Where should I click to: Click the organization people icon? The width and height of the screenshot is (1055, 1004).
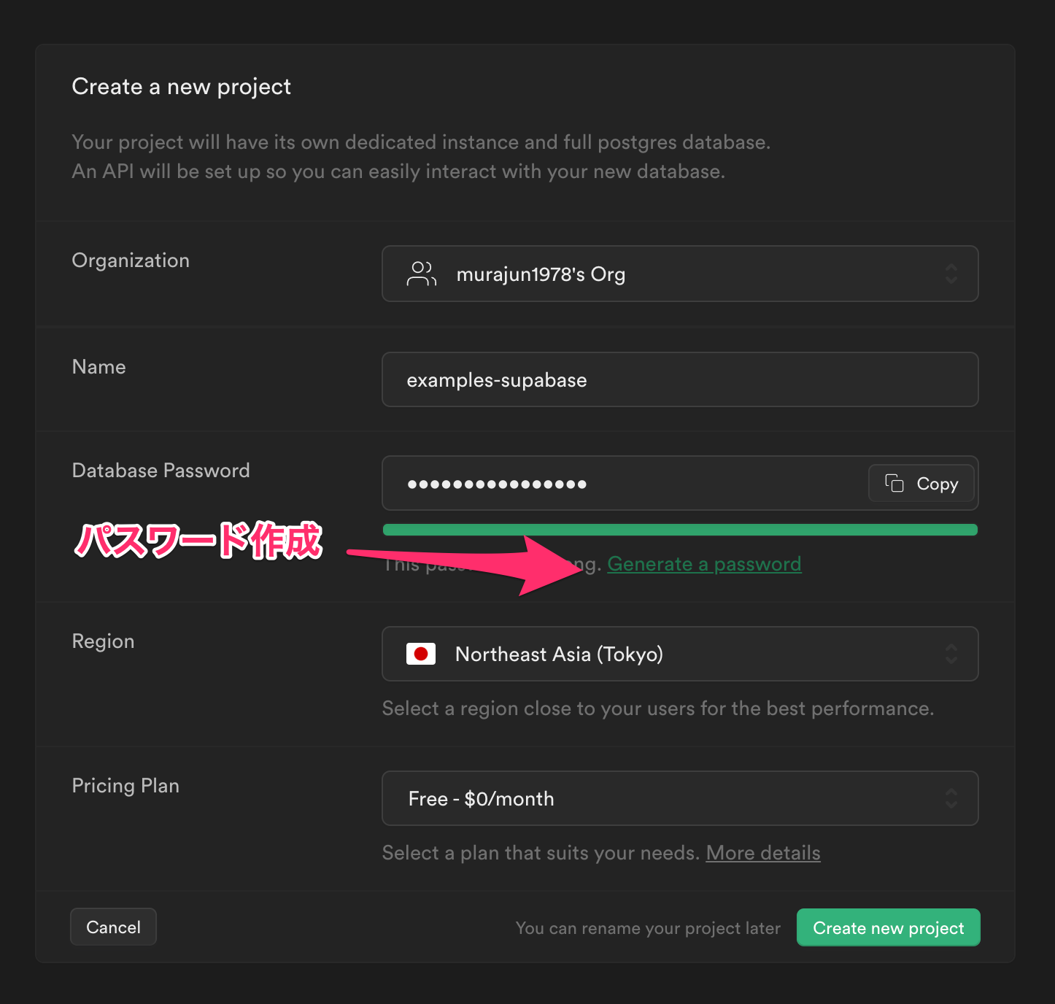[x=421, y=274]
